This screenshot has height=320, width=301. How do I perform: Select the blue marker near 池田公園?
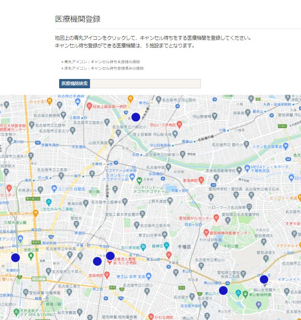click(x=15, y=258)
